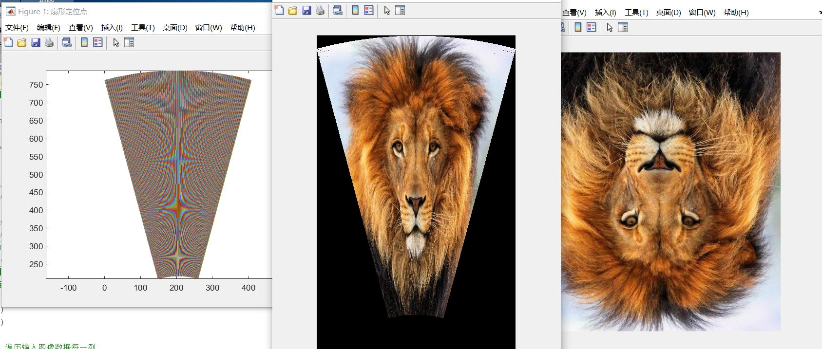Select Edit Plot arrow in right inverted-lion window

point(610,28)
